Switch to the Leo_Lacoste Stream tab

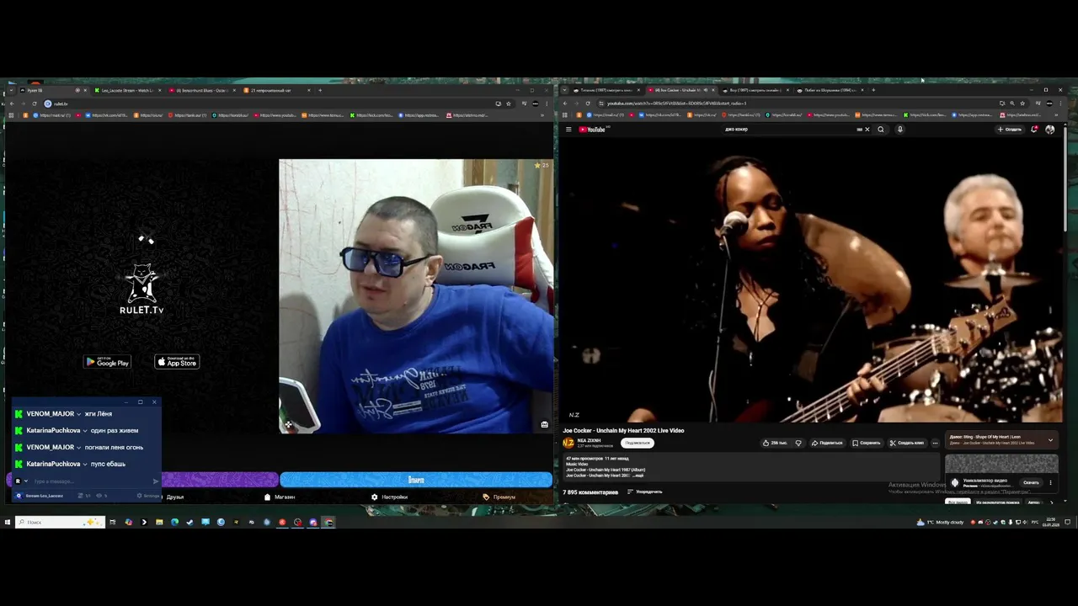tap(126, 90)
